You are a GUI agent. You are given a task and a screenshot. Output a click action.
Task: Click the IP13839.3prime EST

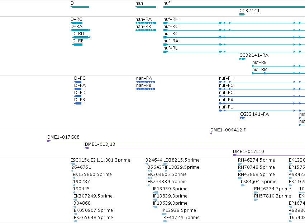155,200
